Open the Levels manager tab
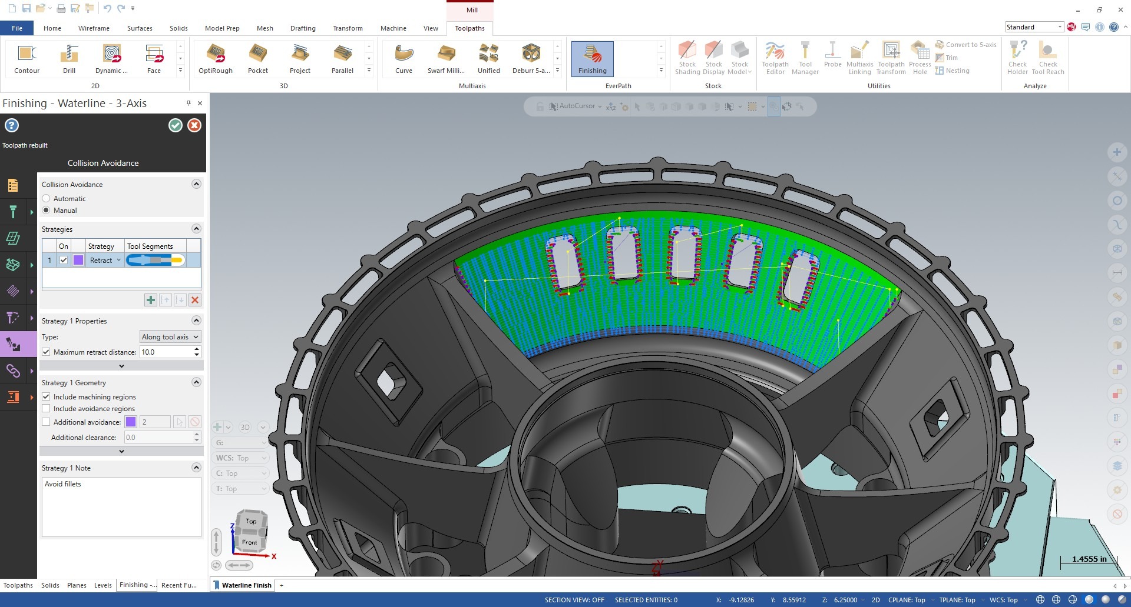Screen dimensions: 1131x607 tap(102, 585)
